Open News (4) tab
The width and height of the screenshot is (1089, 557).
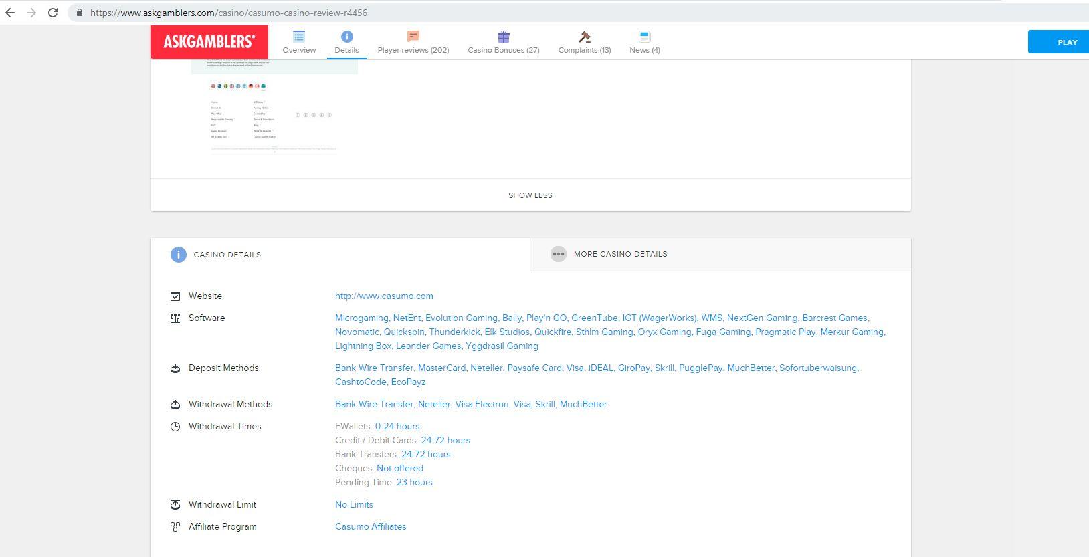click(645, 50)
